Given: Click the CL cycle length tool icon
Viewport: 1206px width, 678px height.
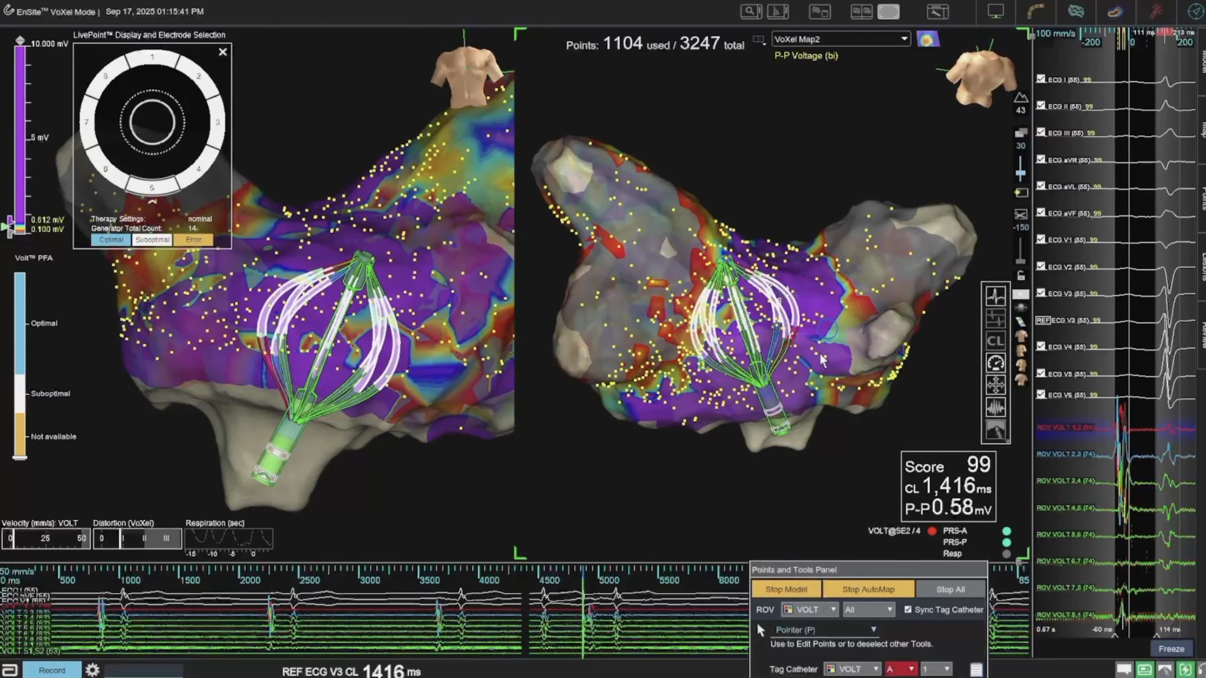Looking at the screenshot, I should pos(995,341).
